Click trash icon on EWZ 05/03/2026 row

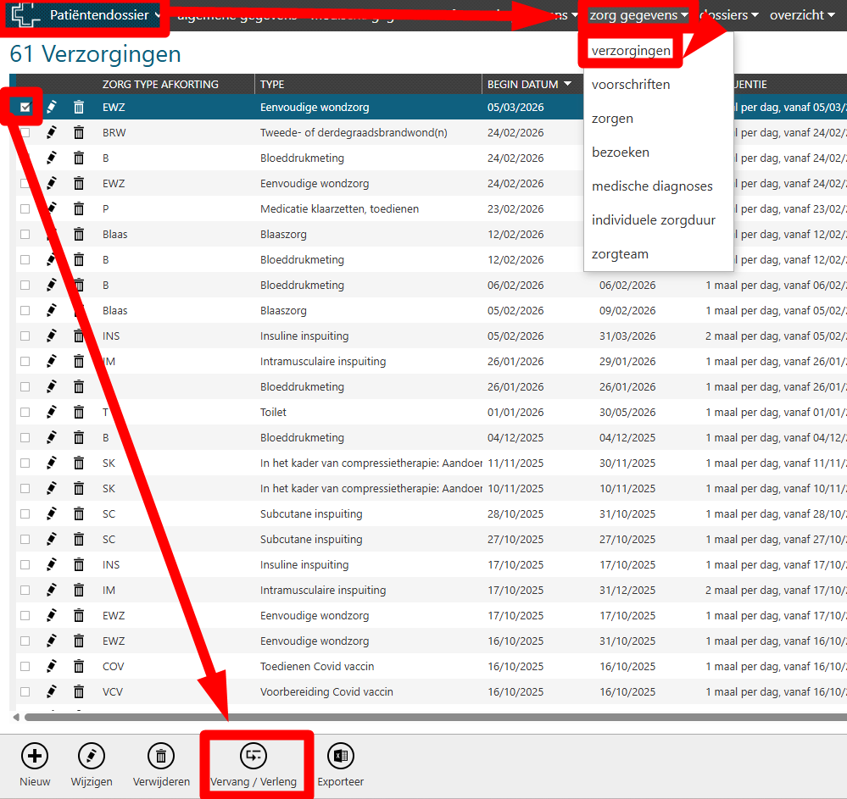tap(79, 107)
